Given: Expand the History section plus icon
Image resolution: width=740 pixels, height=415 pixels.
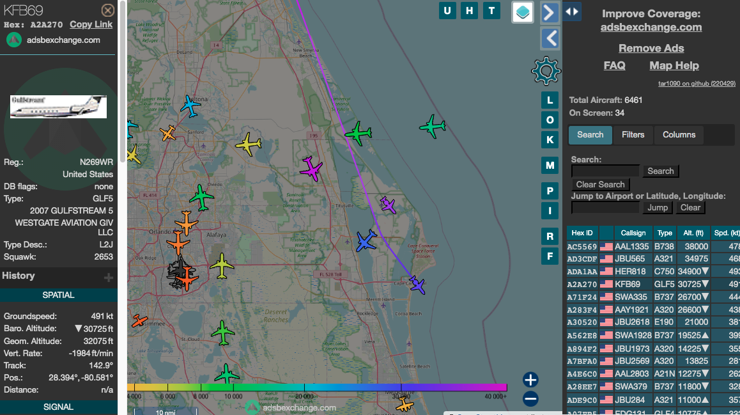Looking at the screenshot, I should (109, 277).
